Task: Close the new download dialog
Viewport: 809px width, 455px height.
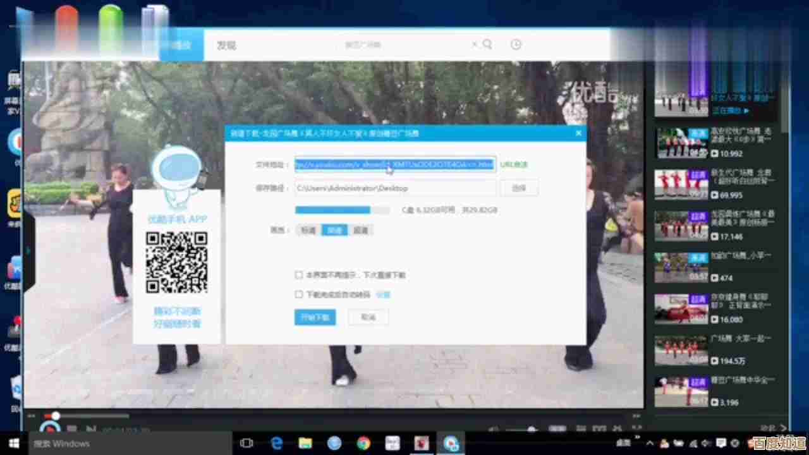Action: click(x=578, y=133)
